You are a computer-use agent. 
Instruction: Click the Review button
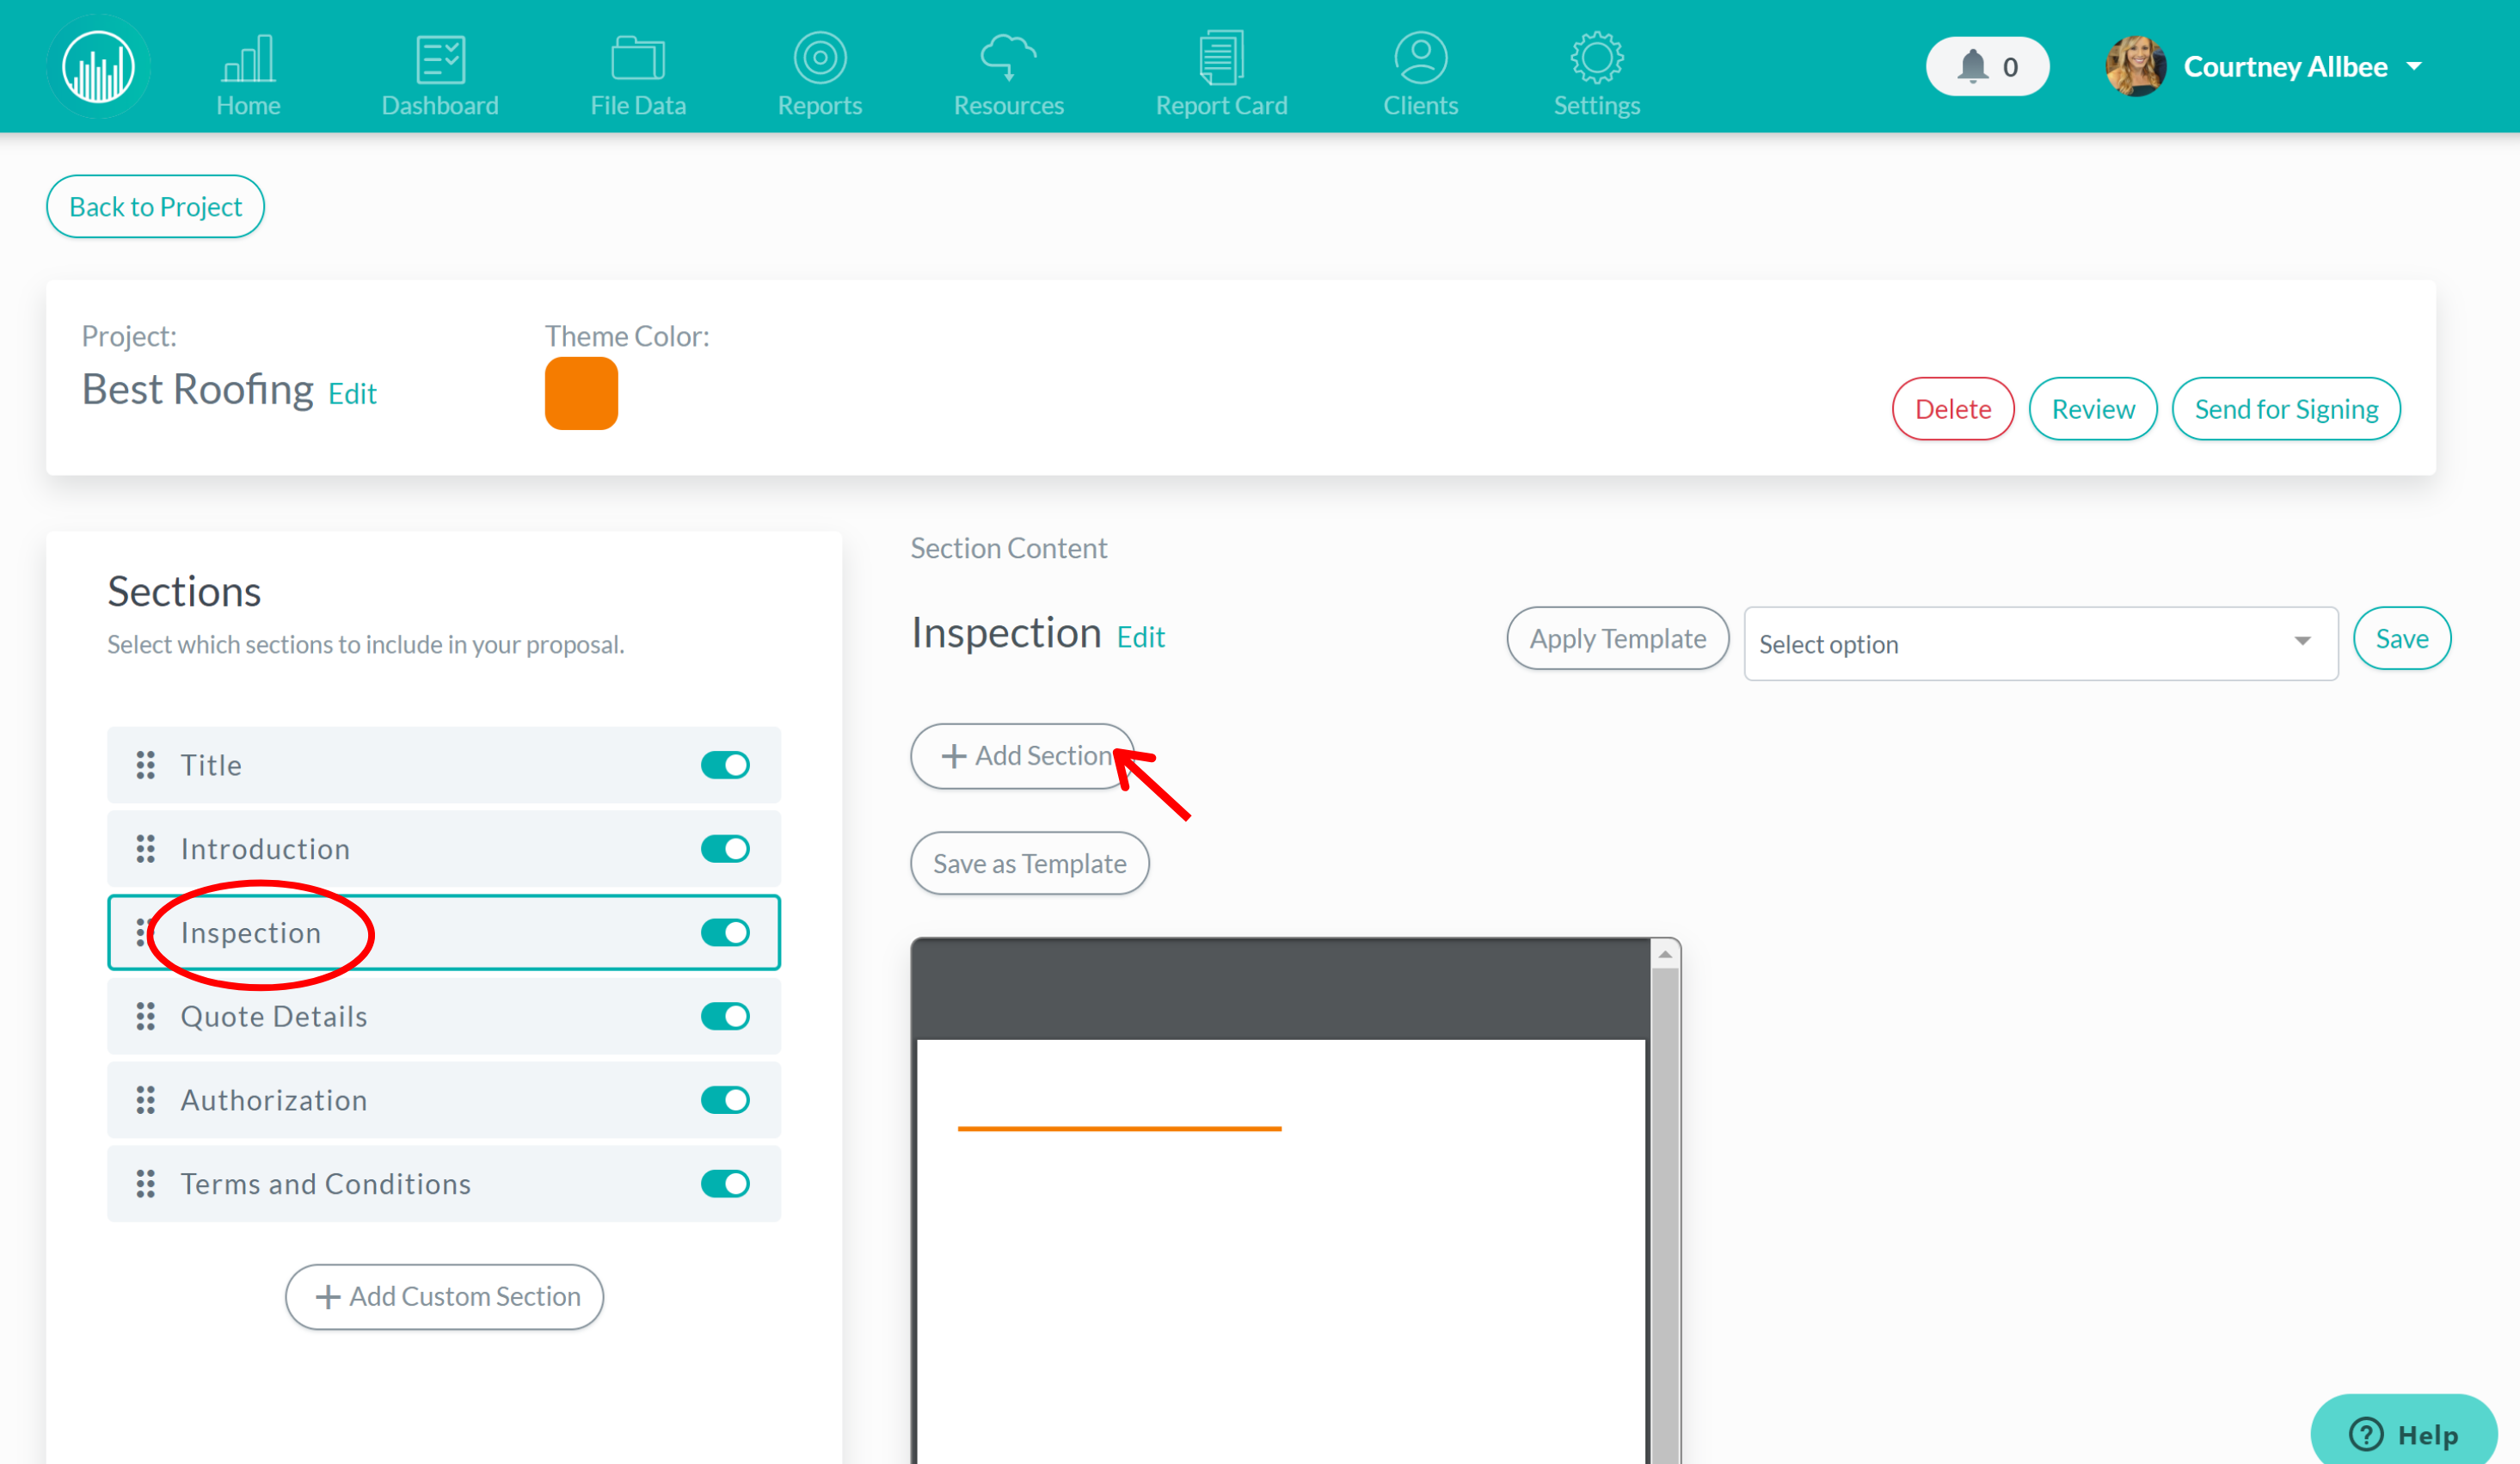point(2092,409)
